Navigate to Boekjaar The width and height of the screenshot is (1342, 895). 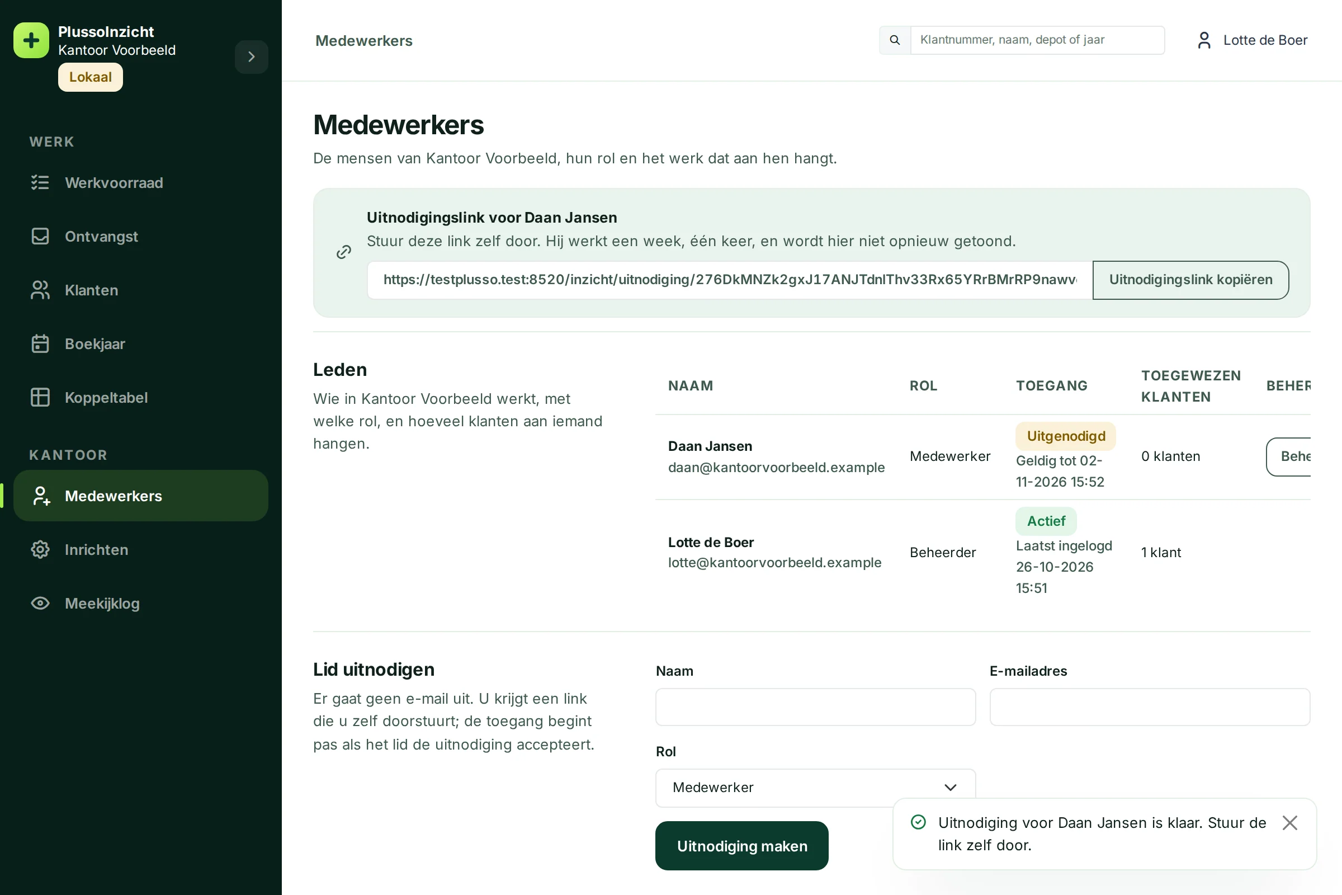pos(141,343)
